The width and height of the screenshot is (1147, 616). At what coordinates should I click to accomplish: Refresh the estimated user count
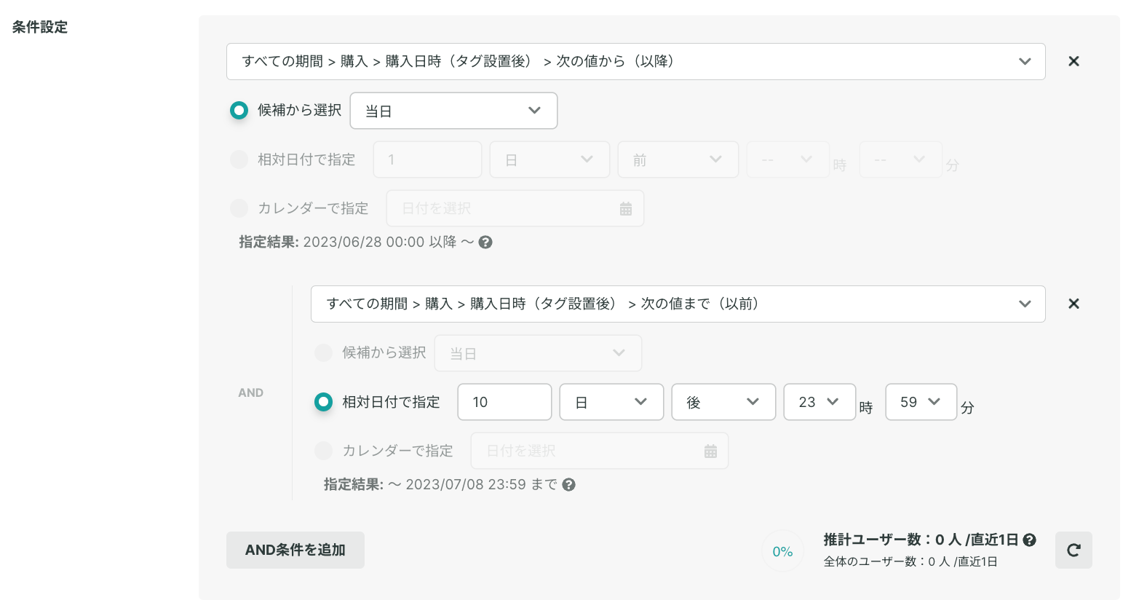[x=1073, y=550]
